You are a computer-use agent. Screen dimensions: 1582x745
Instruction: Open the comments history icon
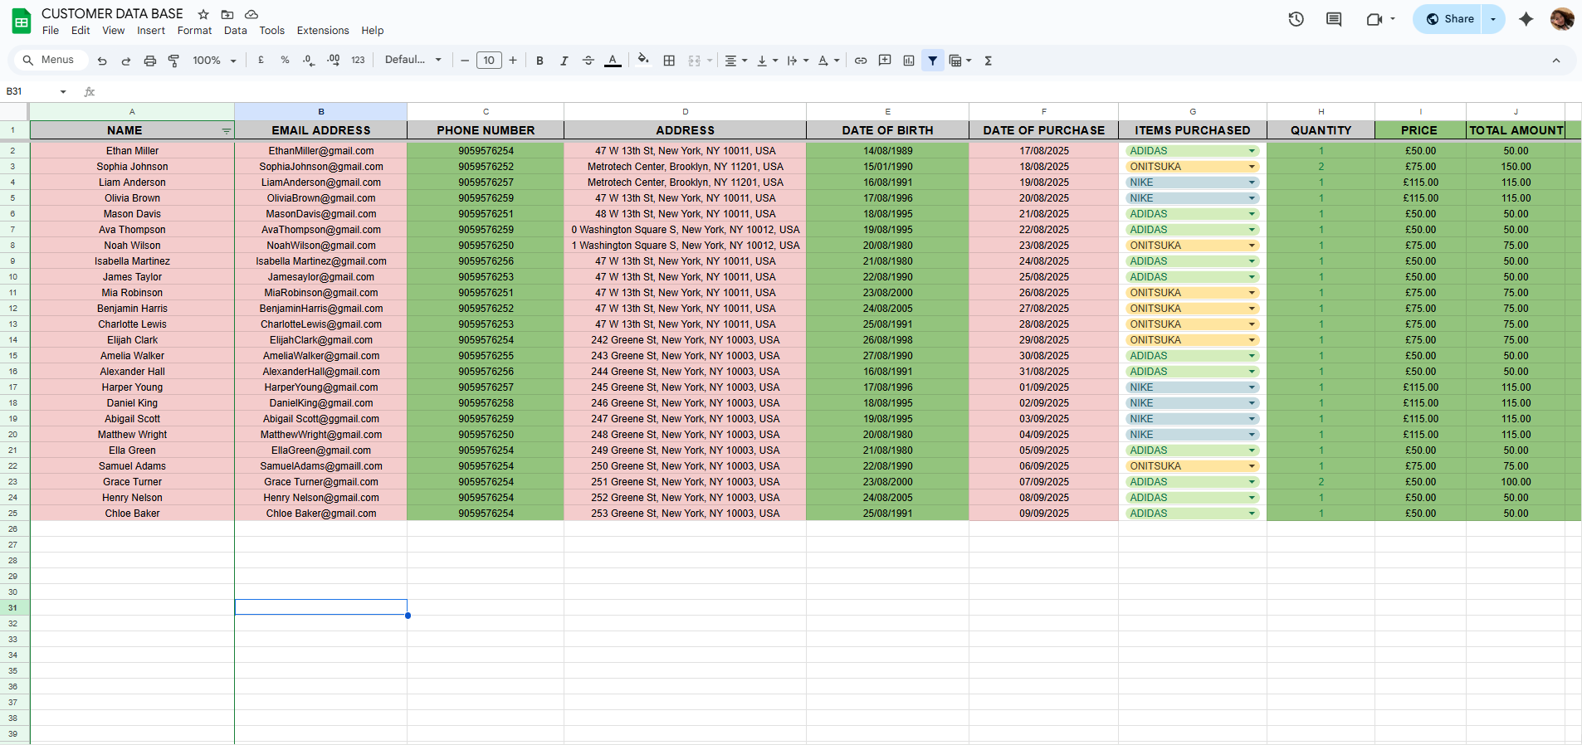click(x=1334, y=19)
